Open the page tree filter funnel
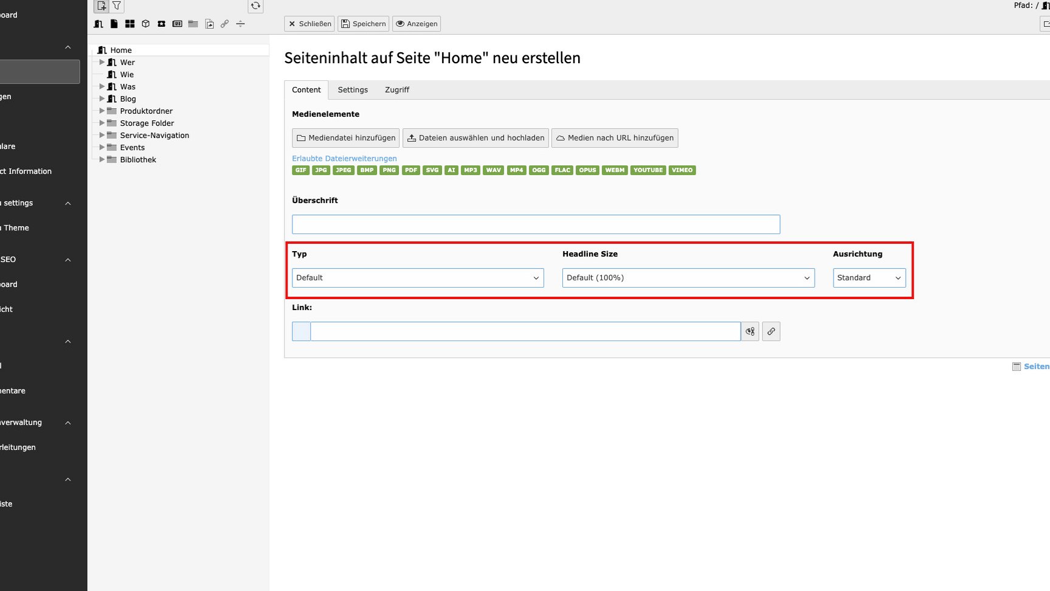 tap(117, 6)
